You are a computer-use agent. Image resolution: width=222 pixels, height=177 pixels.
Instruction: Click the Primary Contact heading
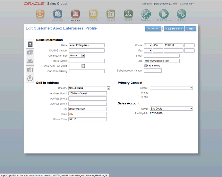pyautogui.click(x=130, y=83)
